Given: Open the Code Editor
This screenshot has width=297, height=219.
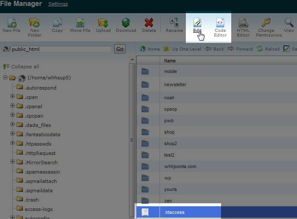Looking at the screenshot, I should pyautogui.click(x=220, y=26).
